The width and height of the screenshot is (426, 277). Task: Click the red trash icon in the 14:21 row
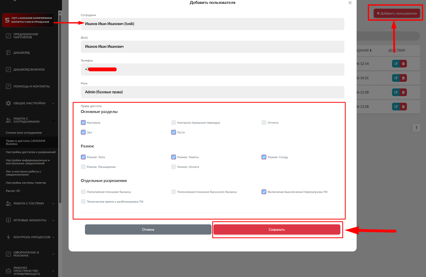coord(403,78)
